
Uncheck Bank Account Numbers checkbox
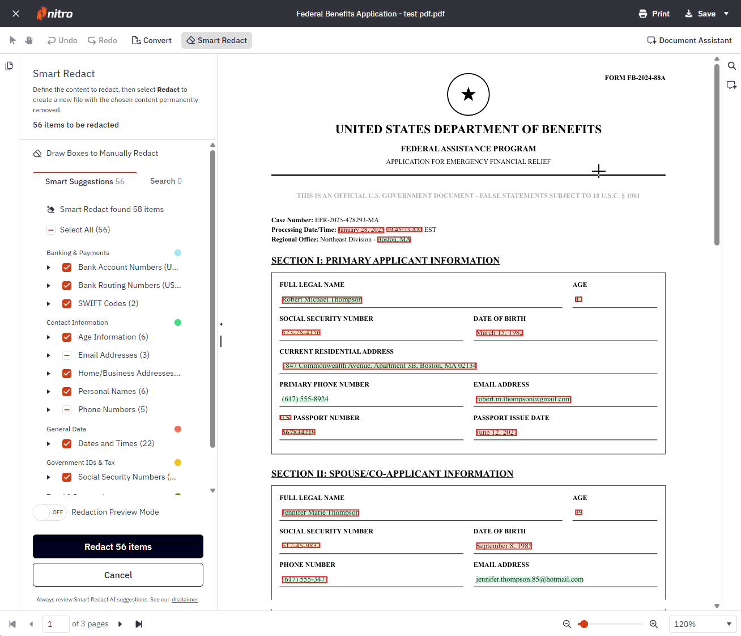(67, 268)
